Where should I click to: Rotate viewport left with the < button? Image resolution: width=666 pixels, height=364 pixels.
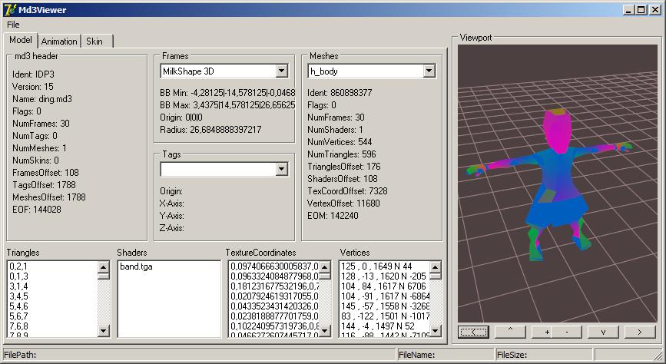point(472,332)
